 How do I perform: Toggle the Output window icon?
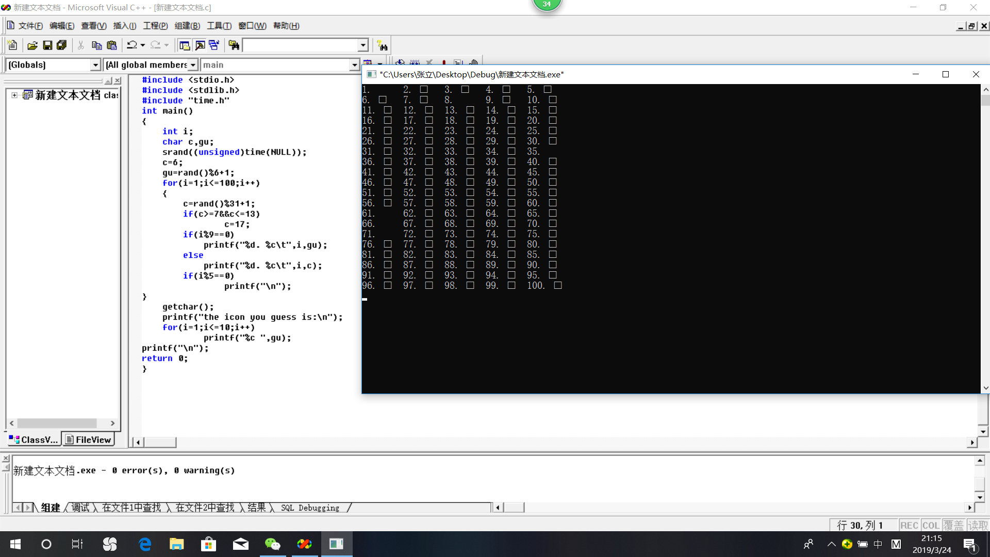200,45
